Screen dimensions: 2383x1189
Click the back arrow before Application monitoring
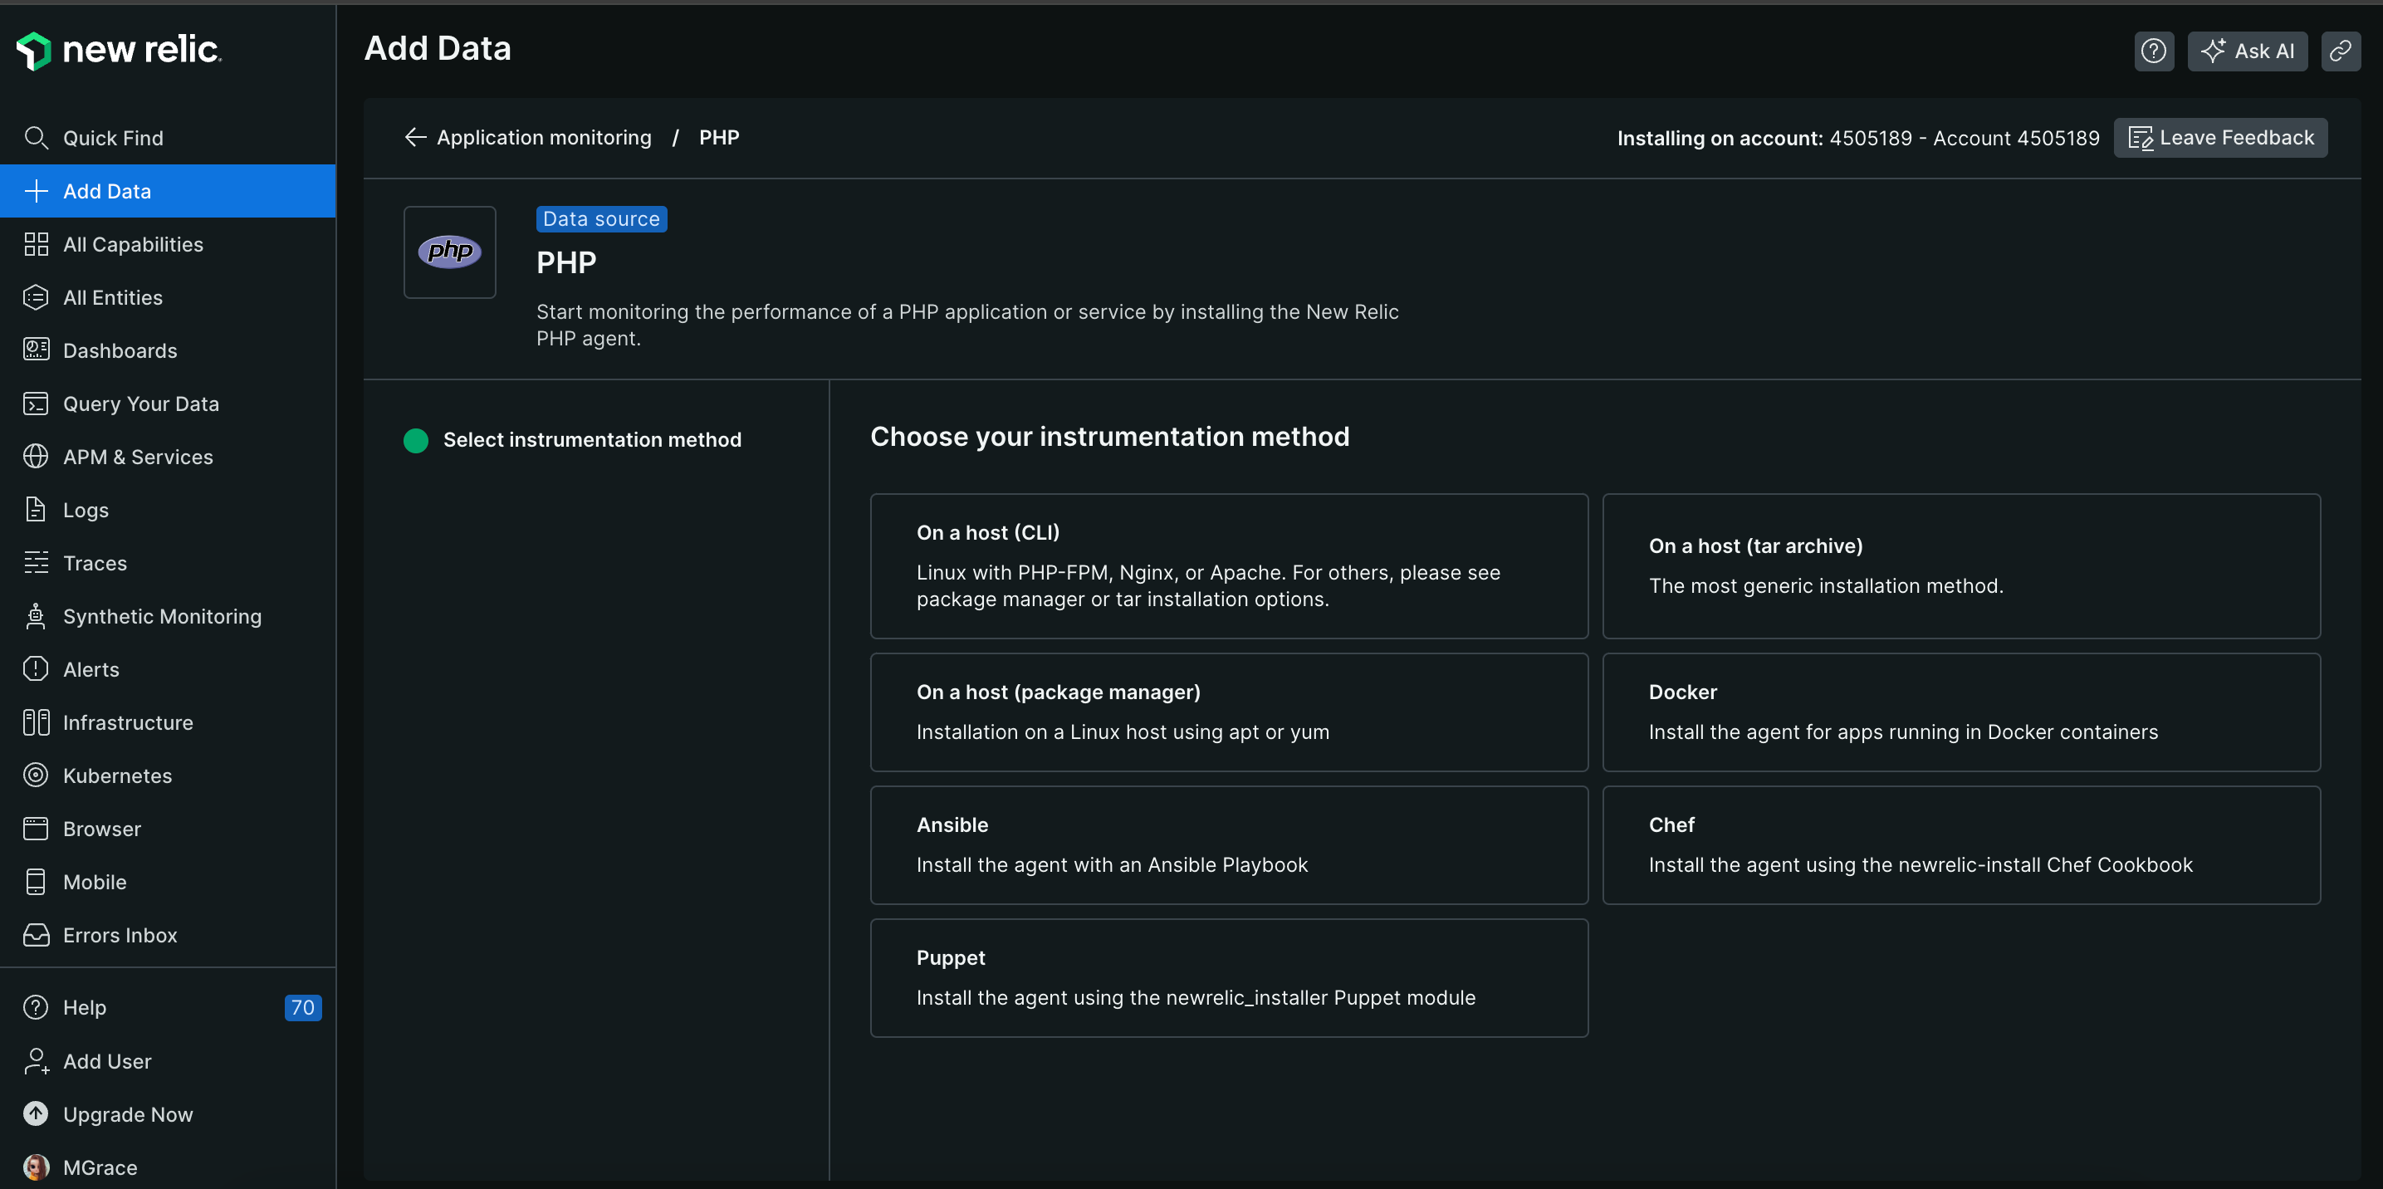click(415, 137)
